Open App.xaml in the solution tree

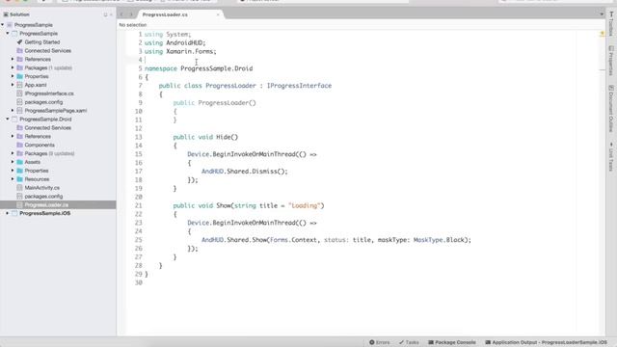coord(36,85)
